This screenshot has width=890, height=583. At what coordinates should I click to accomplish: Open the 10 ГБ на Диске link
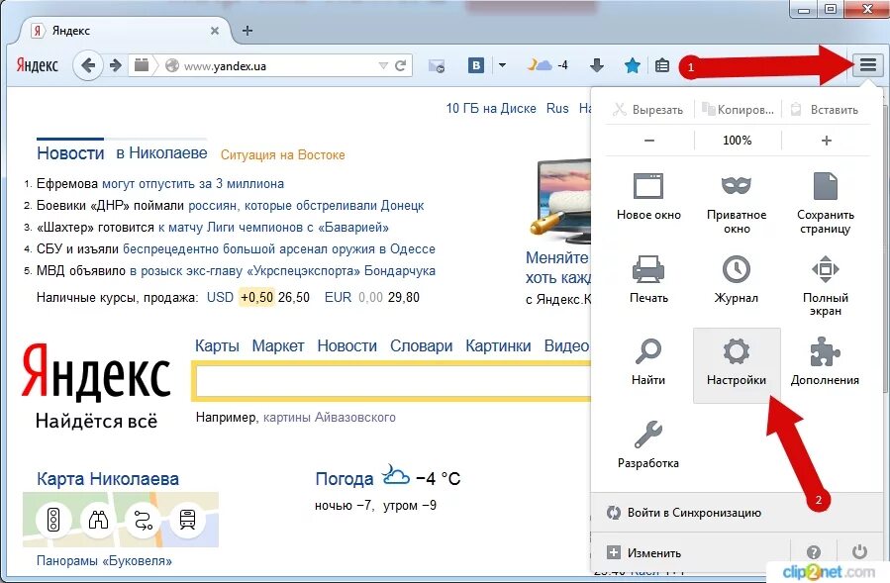(491, 108)
